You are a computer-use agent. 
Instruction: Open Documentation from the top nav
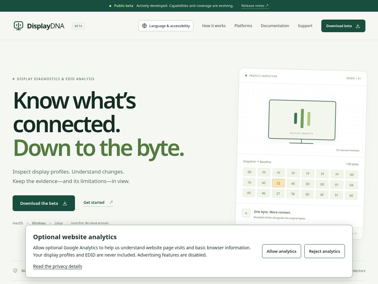pos(275,26)
